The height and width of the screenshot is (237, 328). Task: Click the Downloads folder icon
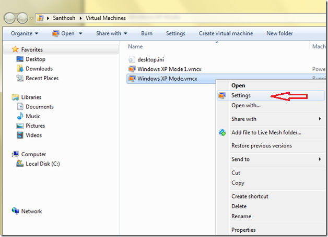(x=20, y=69)
